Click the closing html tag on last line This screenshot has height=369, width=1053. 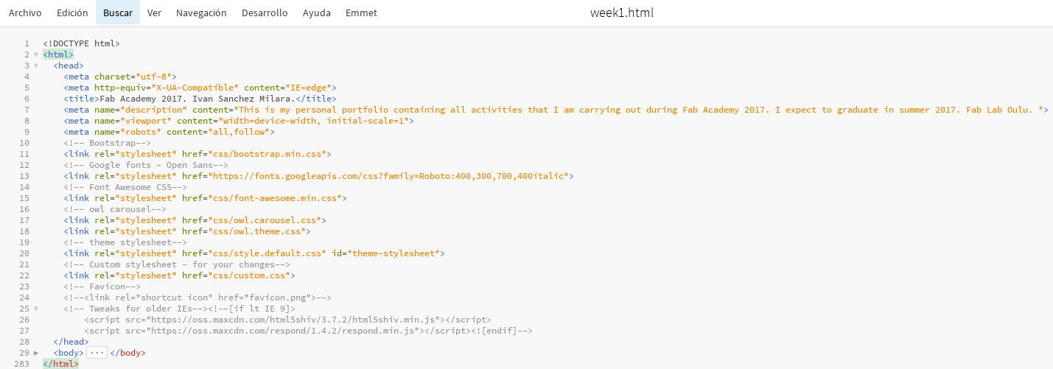(60, 364)
